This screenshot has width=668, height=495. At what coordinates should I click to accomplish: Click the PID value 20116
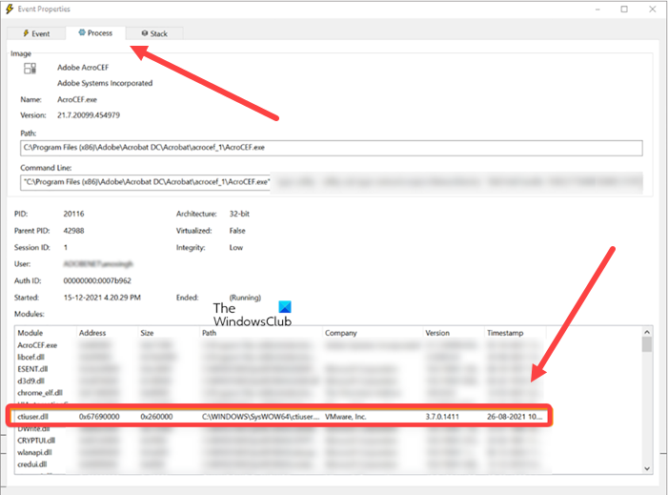click(x=73, y=214)
